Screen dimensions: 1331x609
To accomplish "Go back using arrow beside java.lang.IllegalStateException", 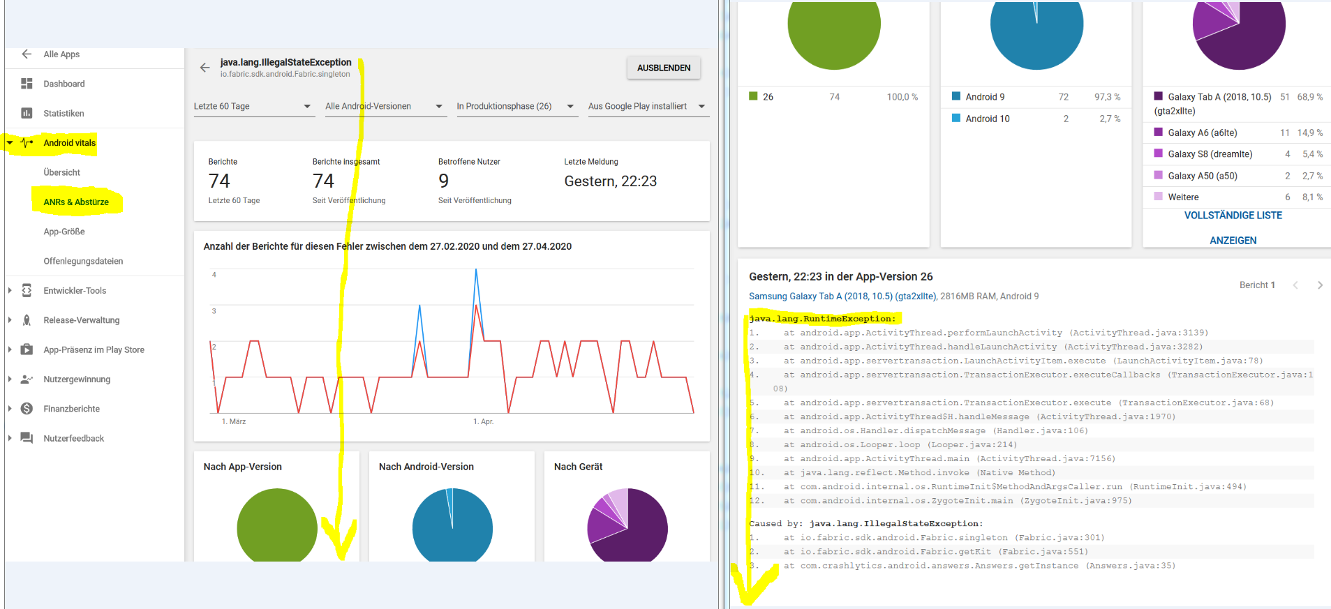I will click(x=205, y=68).
